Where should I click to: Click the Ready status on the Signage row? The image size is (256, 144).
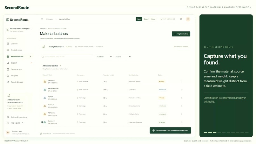(x=162, y=98)
